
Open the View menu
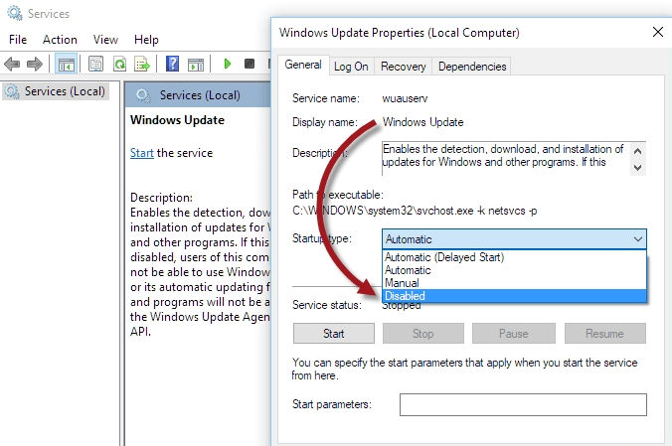[x=105, y=40]
